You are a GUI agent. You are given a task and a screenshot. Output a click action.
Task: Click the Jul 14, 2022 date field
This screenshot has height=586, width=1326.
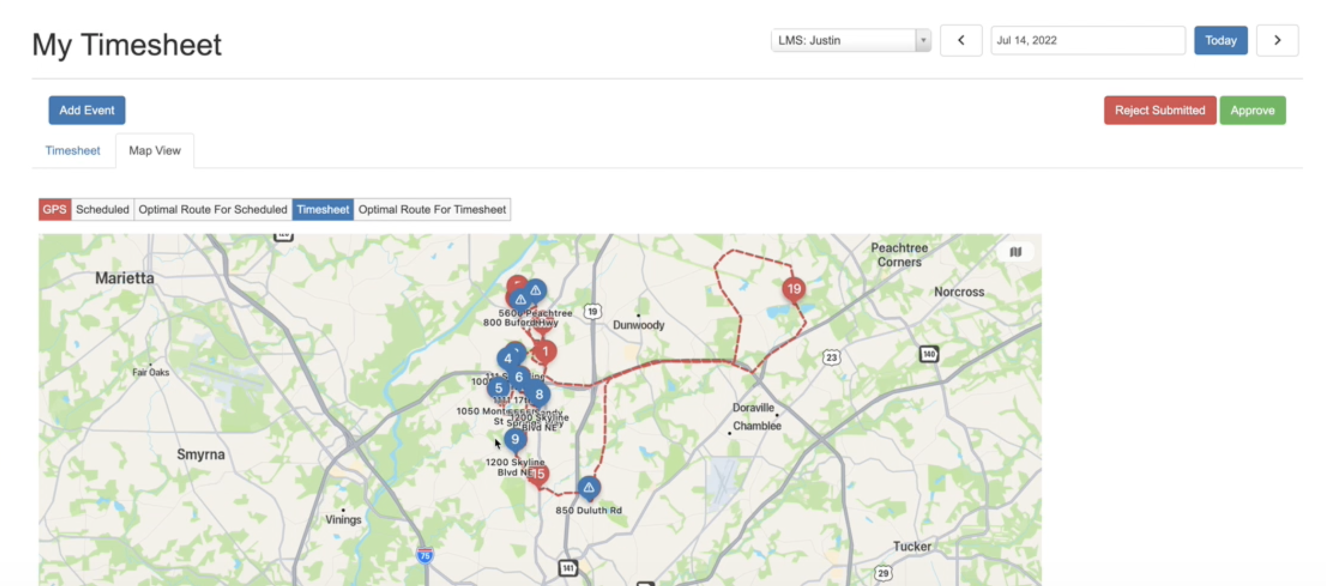click(x=1087, y=40)
